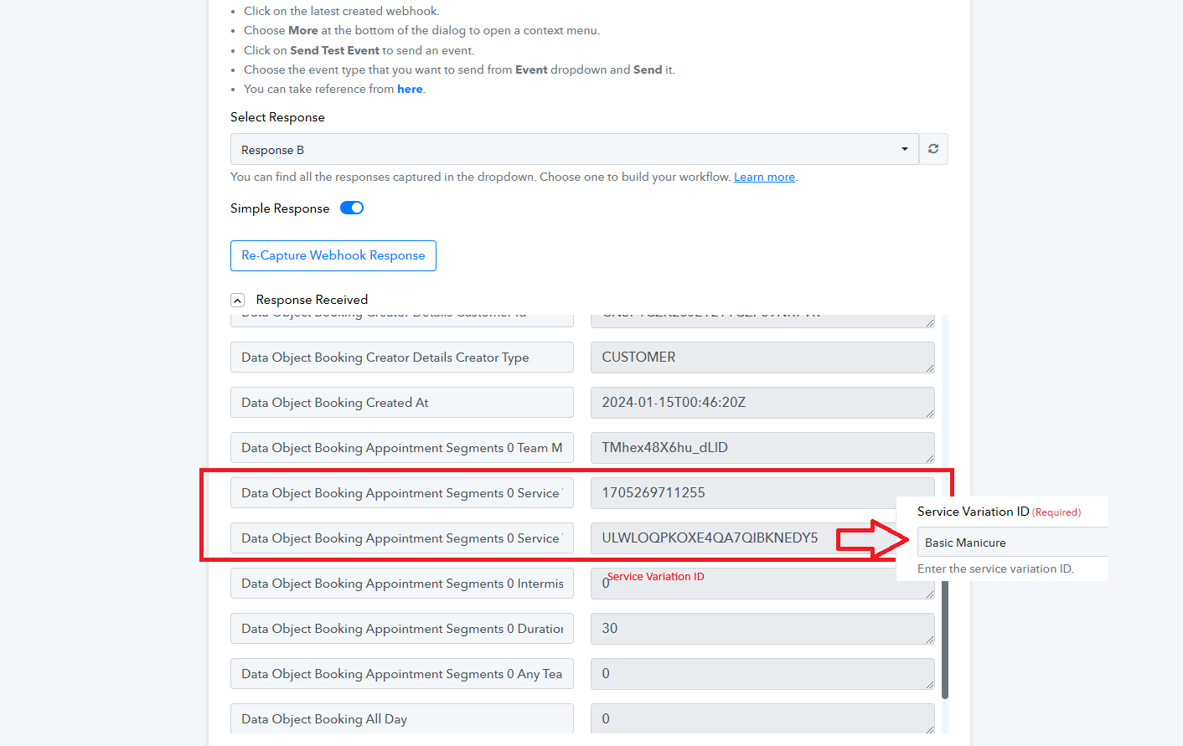Toggle the Simple Response switch off
1183x746 pixels.
point(352,208)
